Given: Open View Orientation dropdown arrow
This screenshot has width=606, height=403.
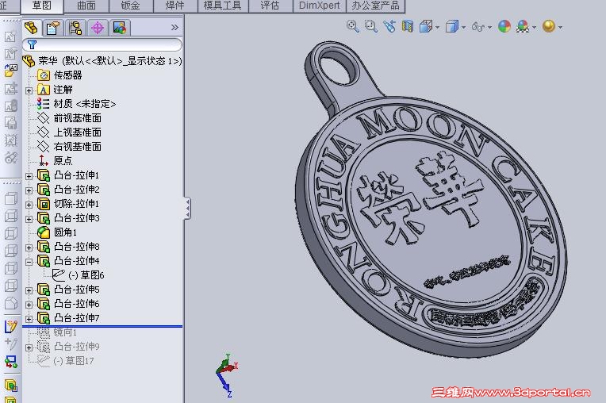Looking at the screenshot, I should [x=438, y=28].
